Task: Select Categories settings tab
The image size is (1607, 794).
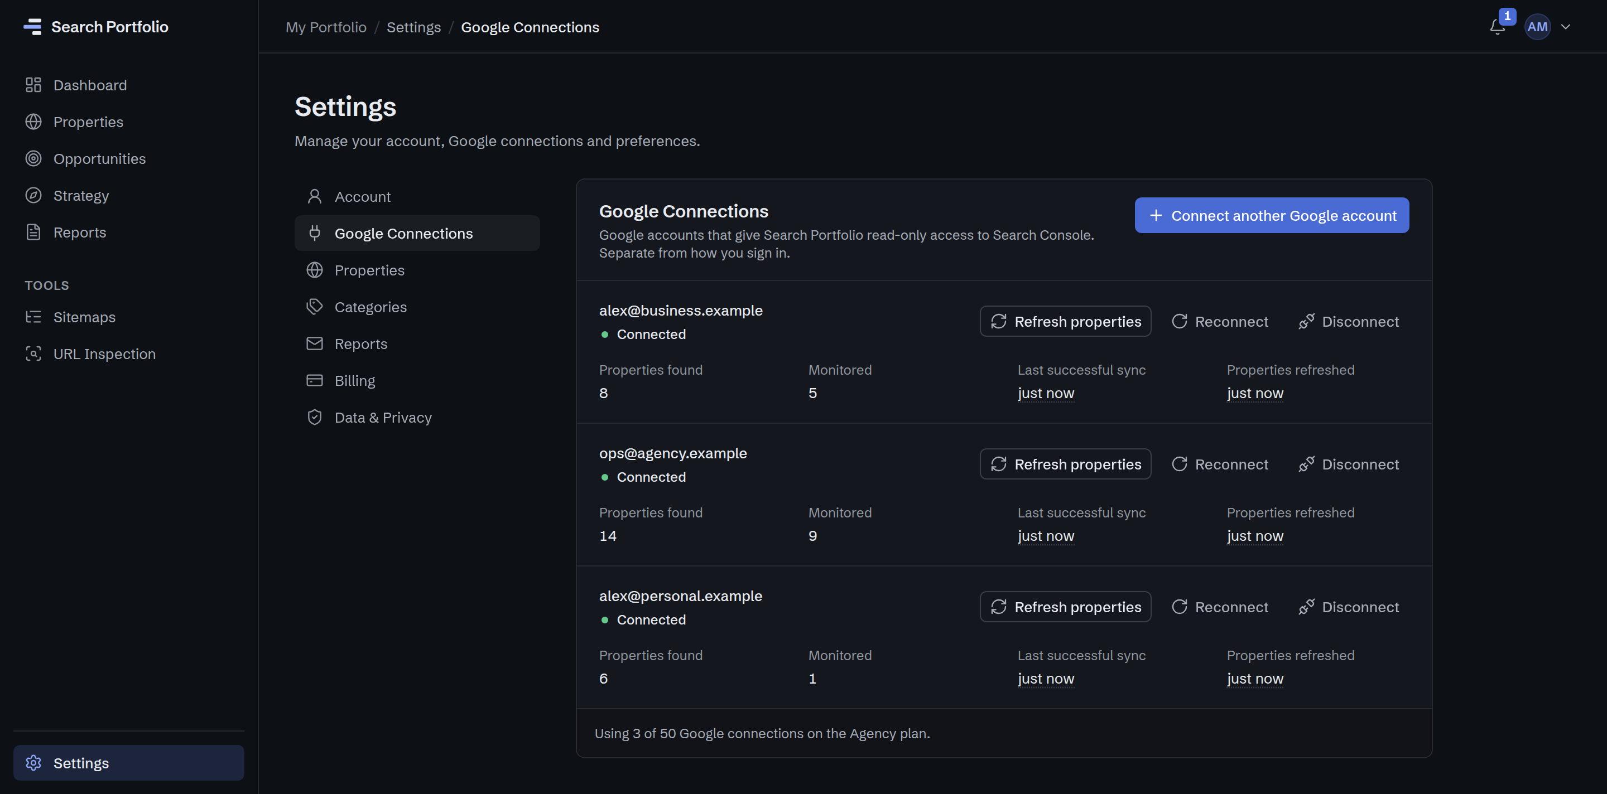Action: coord(417,307)
